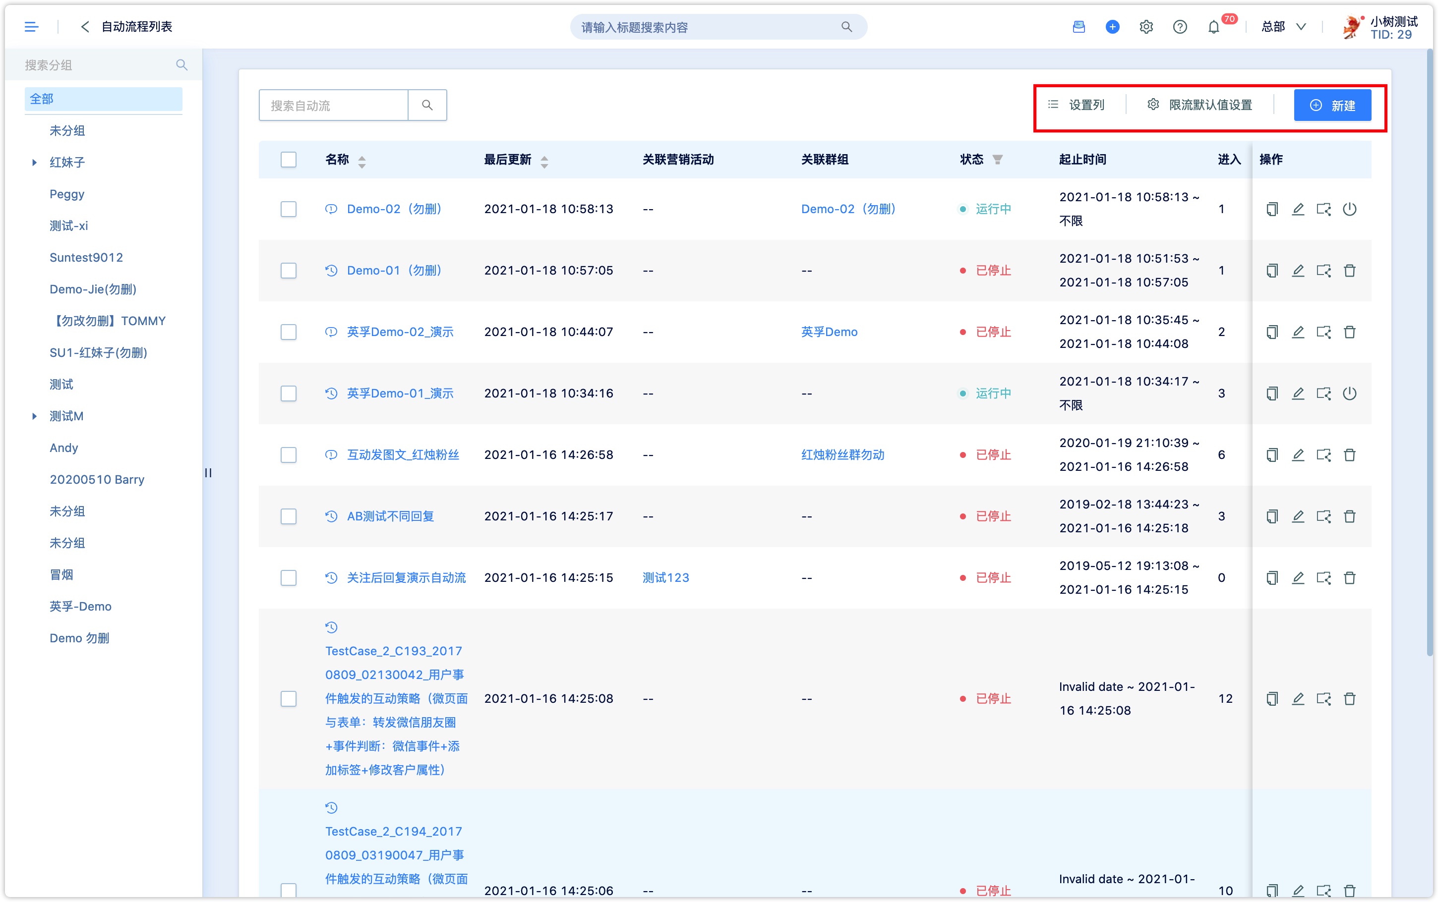This screenshot has height=902, width=1438.
Task: Click the 搜索自动流 input field
Action: pyautogui.click(x=334, y=105)
